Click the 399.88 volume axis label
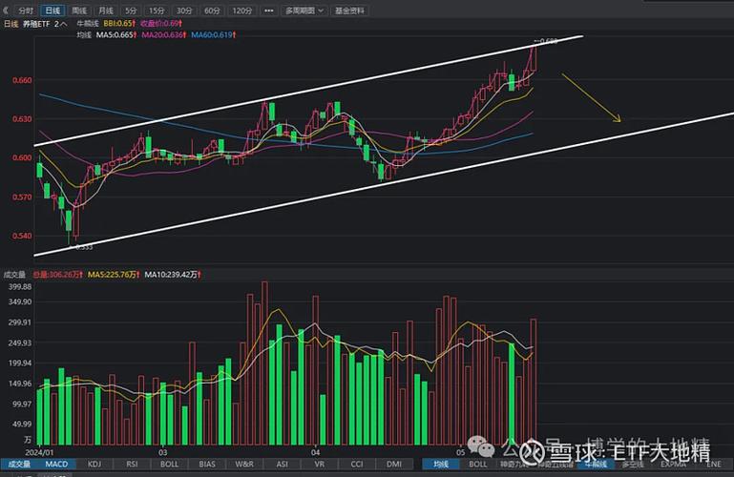The image size is (734, 477). (x=20, y=286)
